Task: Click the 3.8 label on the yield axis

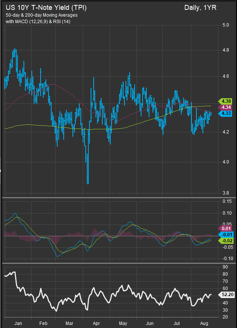Action: 226,193
